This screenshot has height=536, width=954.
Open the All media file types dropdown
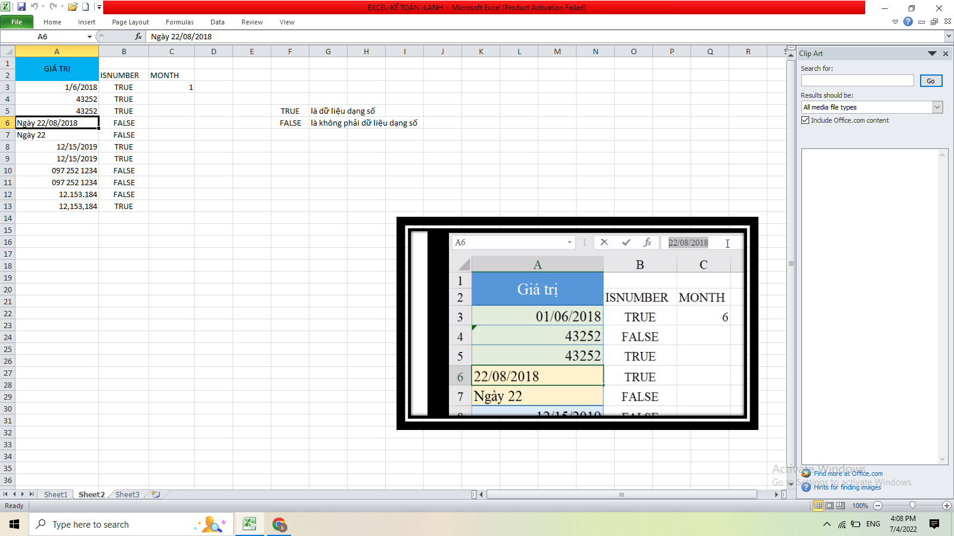click(x=937, y=107)
